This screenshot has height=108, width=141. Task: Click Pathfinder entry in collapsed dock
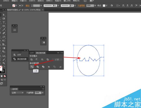[x=20, y=59]
